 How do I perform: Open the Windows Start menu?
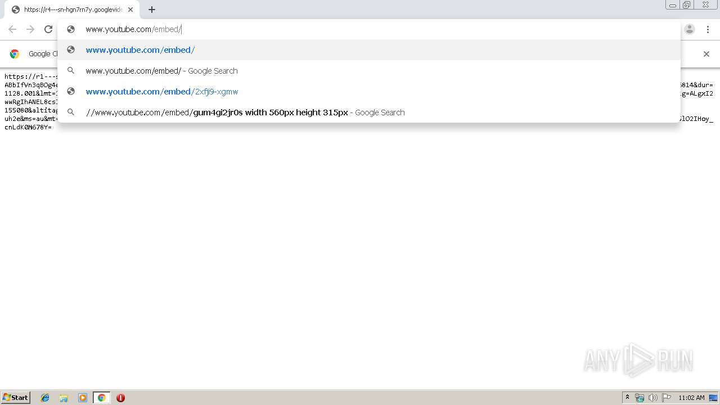[x=16, y=398]
